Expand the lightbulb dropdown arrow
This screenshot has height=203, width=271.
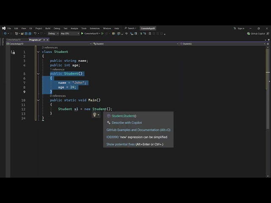98,115
